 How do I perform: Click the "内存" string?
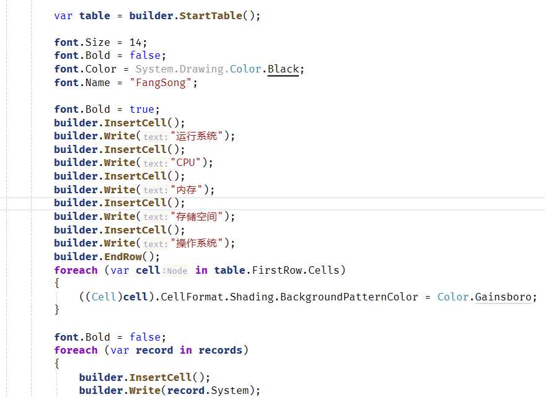(186, 190)
